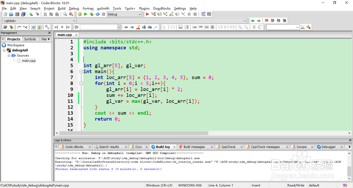353x188 pixels.
Task: Open the <global> scope dropdown
Action: point(74,21)
